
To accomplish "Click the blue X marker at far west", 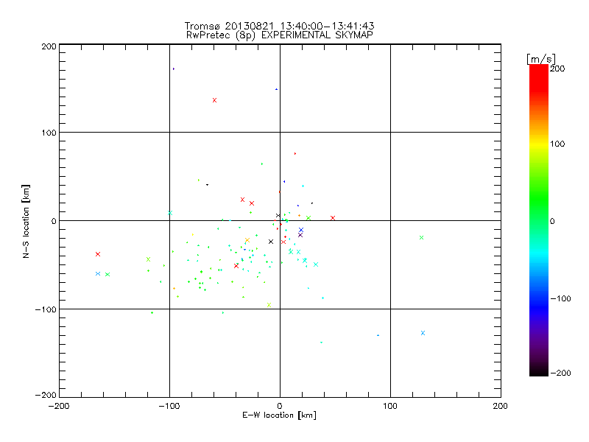I will 98,273.
